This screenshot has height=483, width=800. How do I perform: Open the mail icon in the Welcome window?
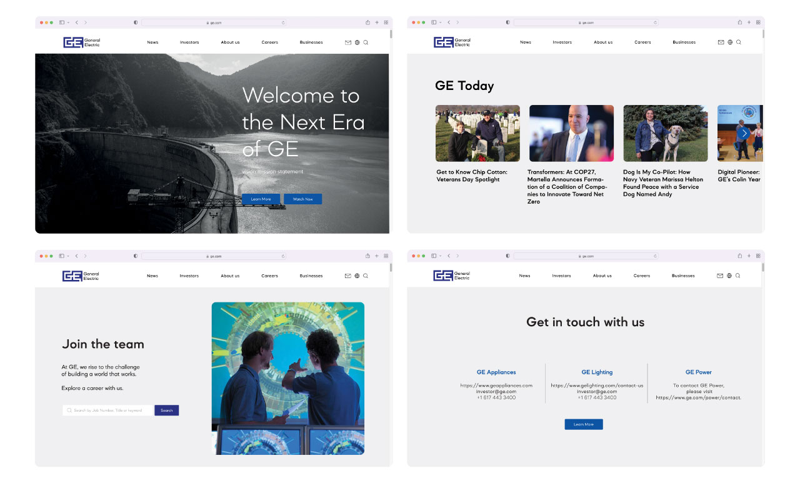[x=348, y=42]
